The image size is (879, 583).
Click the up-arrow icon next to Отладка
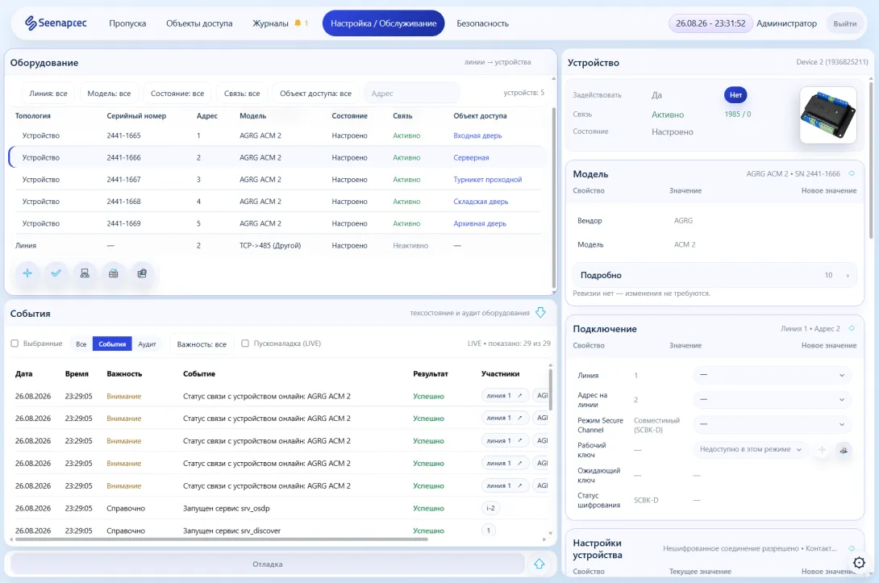click(x=539, y=564)
